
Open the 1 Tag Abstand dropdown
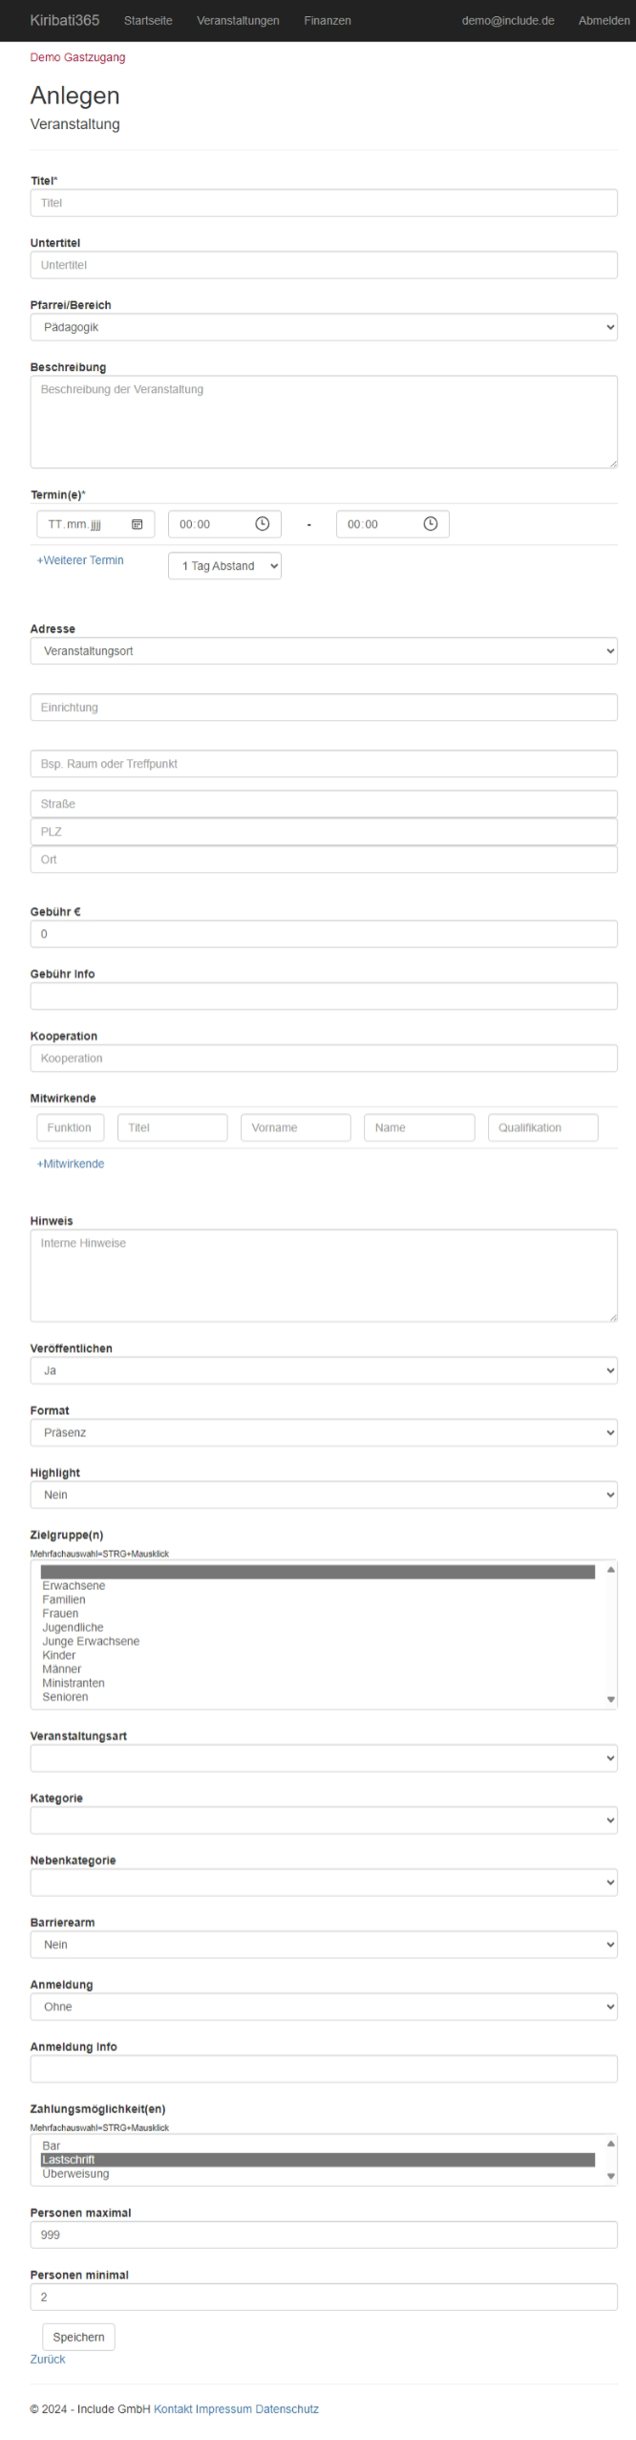224,566
